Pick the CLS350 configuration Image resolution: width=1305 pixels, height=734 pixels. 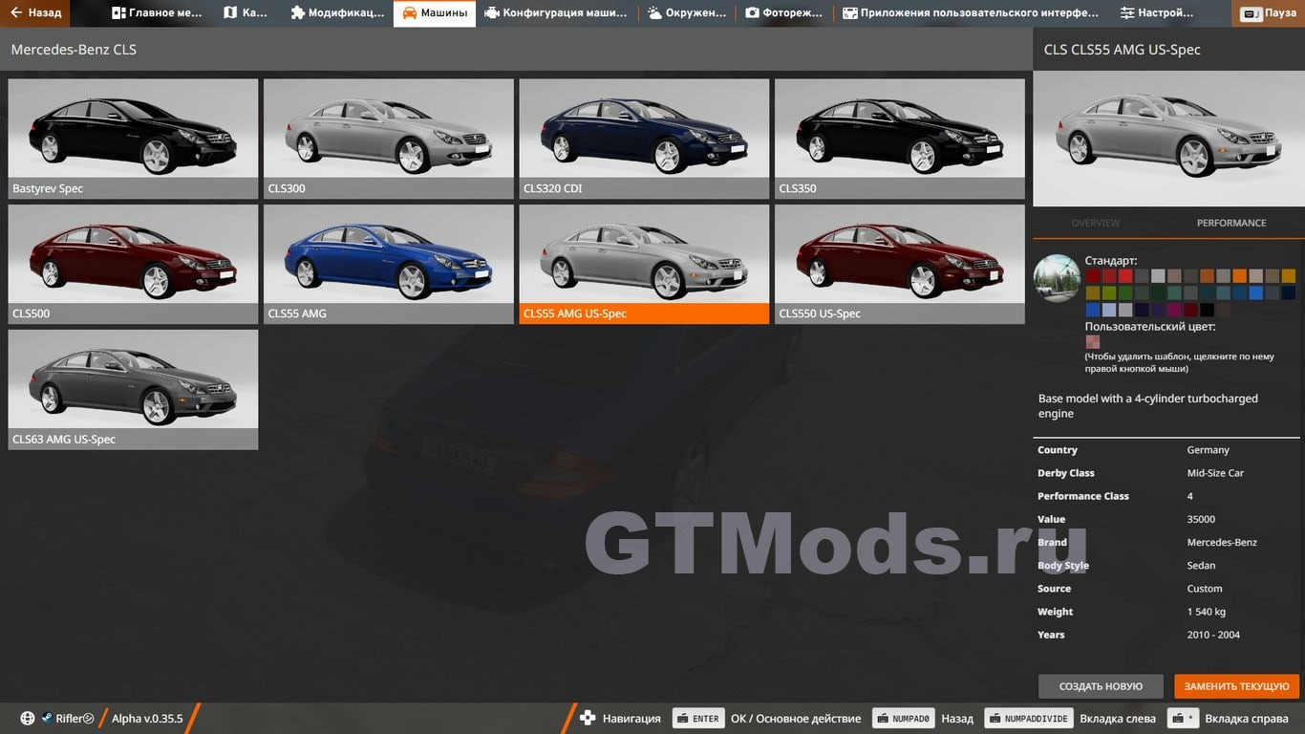(x=900, y=139)
